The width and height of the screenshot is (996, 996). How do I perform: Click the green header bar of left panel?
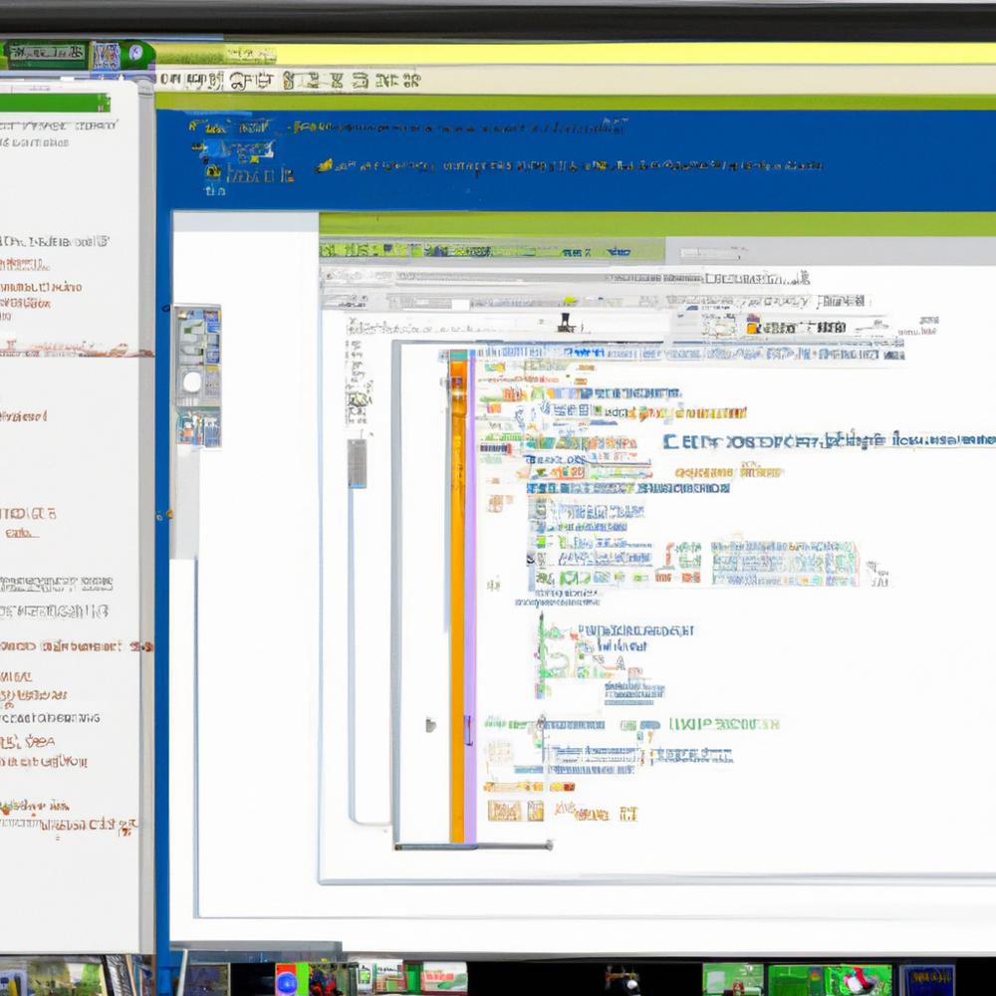tap(55, 103)
